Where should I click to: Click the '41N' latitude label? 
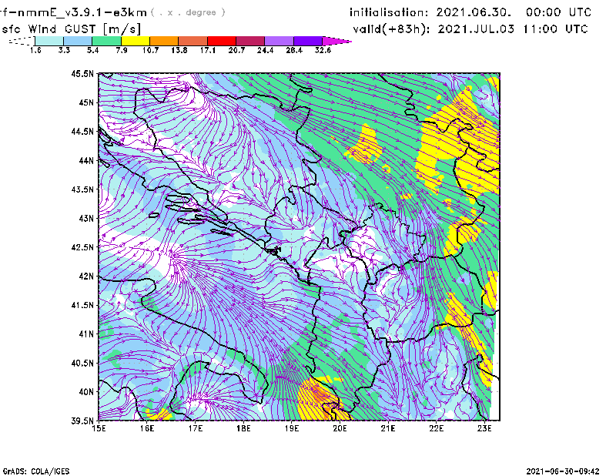[x=86, y=334]
